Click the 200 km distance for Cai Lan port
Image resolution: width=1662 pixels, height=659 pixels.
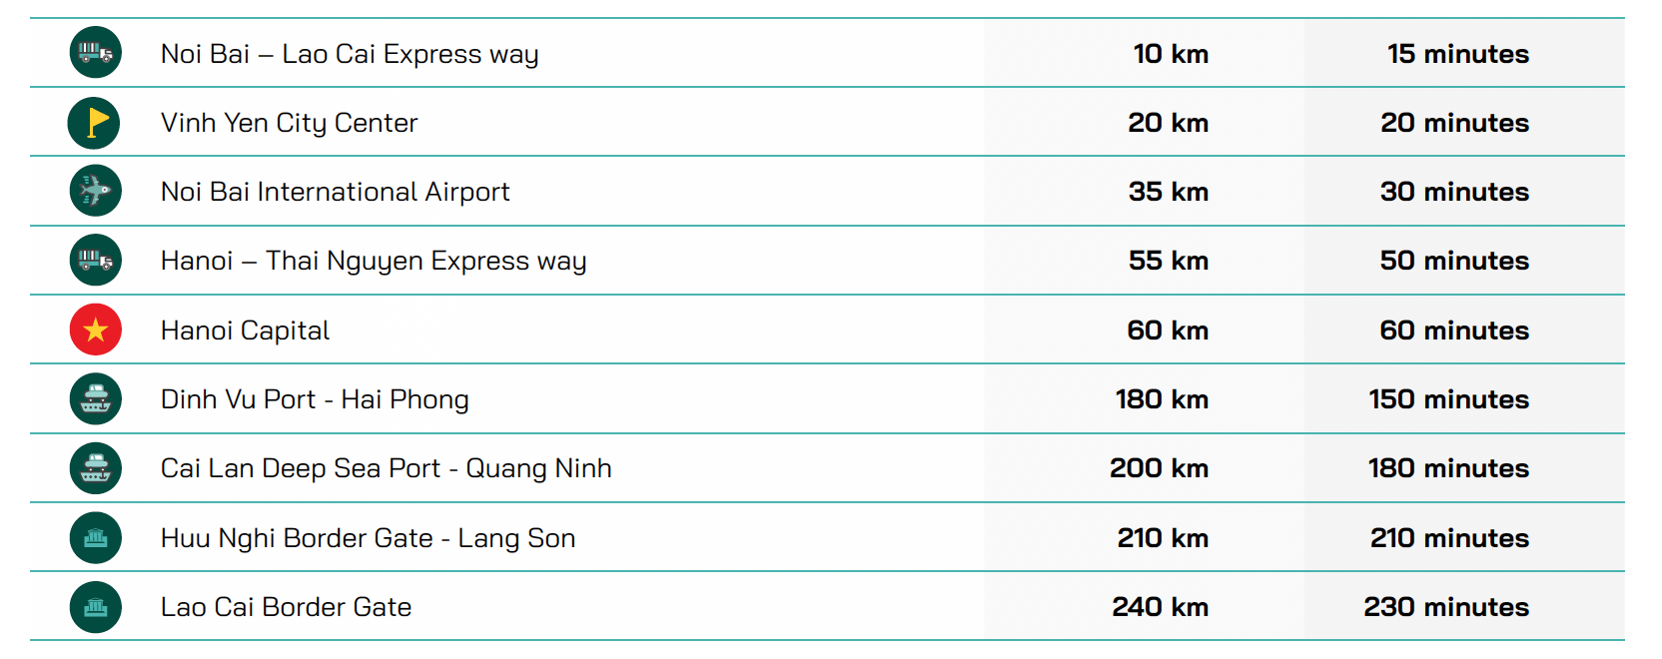(1159, 468)
